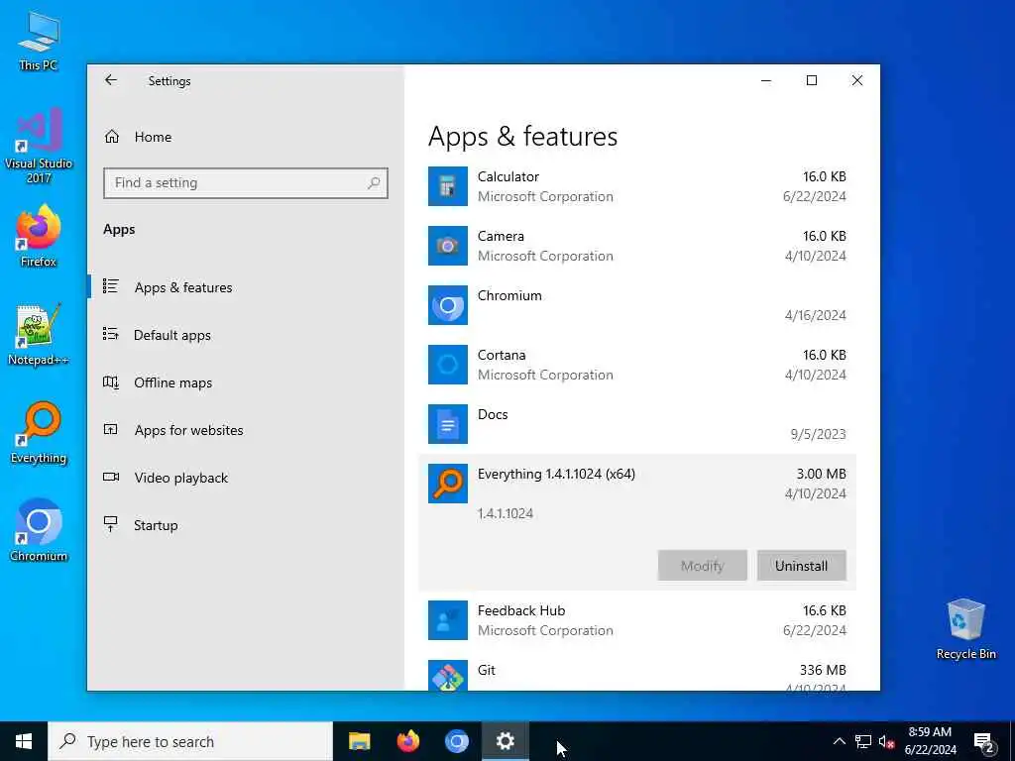Click the search magnifier in Find a setting

pyautogui.click(x=374, y=183)
